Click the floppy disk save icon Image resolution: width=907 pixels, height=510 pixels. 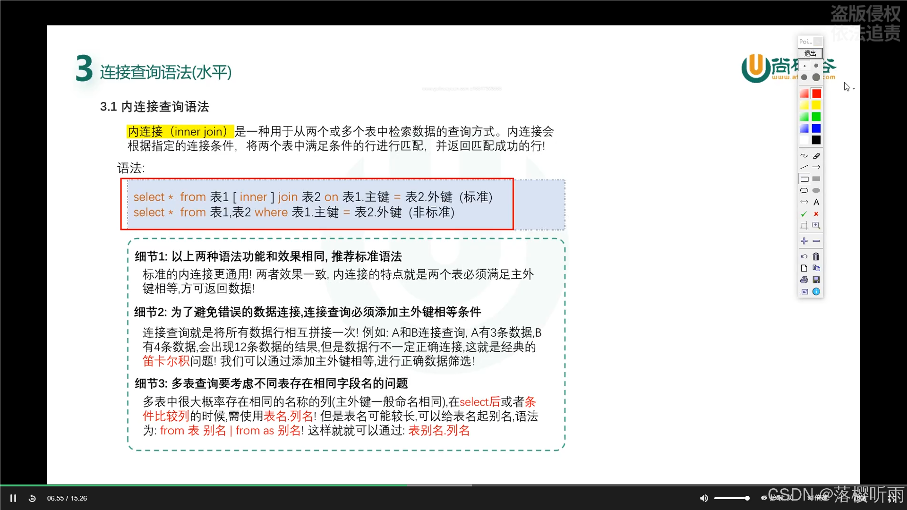point(816,280)
